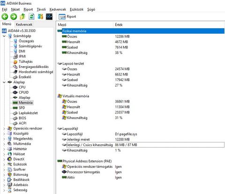Open the Kedvencek menu in the menu bar
Screen dimensions: 225x194
pos(58,9)
